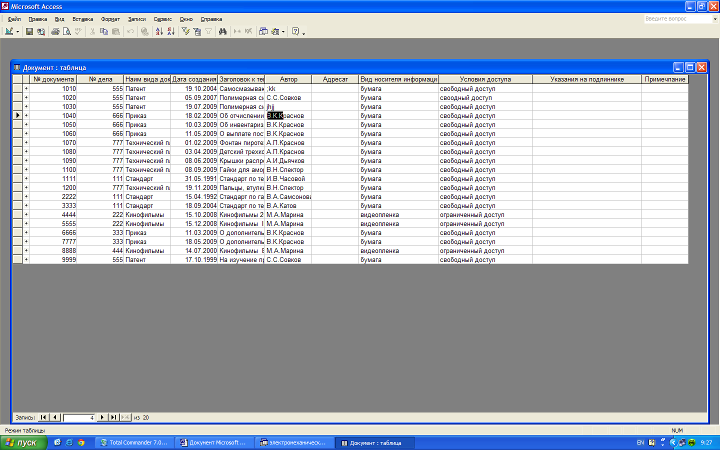
Task: Select the '№ документа' column header
Action: [53, 79]
